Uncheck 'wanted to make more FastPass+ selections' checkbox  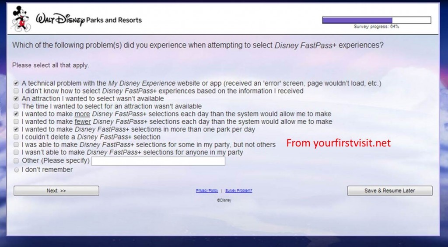[x=16, y=114]
